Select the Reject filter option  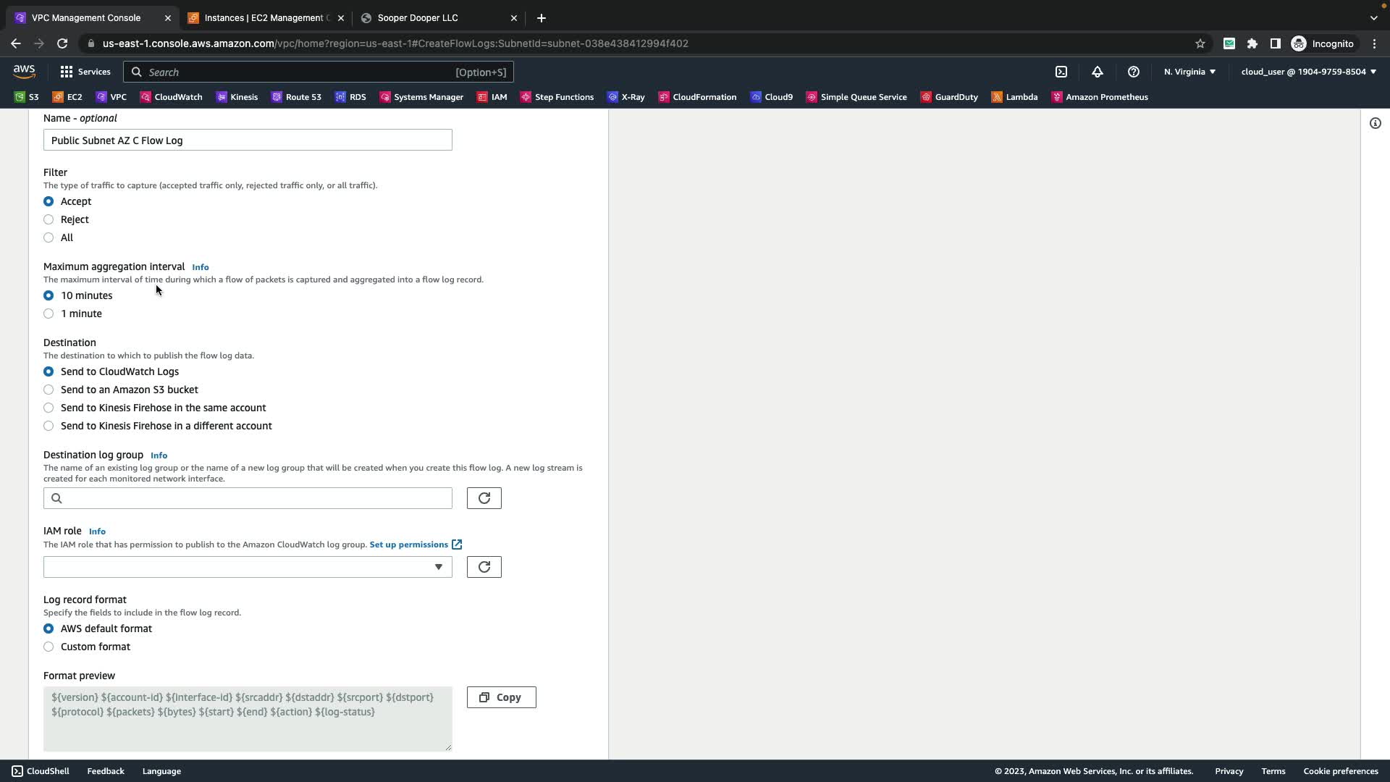coord(49,219)
